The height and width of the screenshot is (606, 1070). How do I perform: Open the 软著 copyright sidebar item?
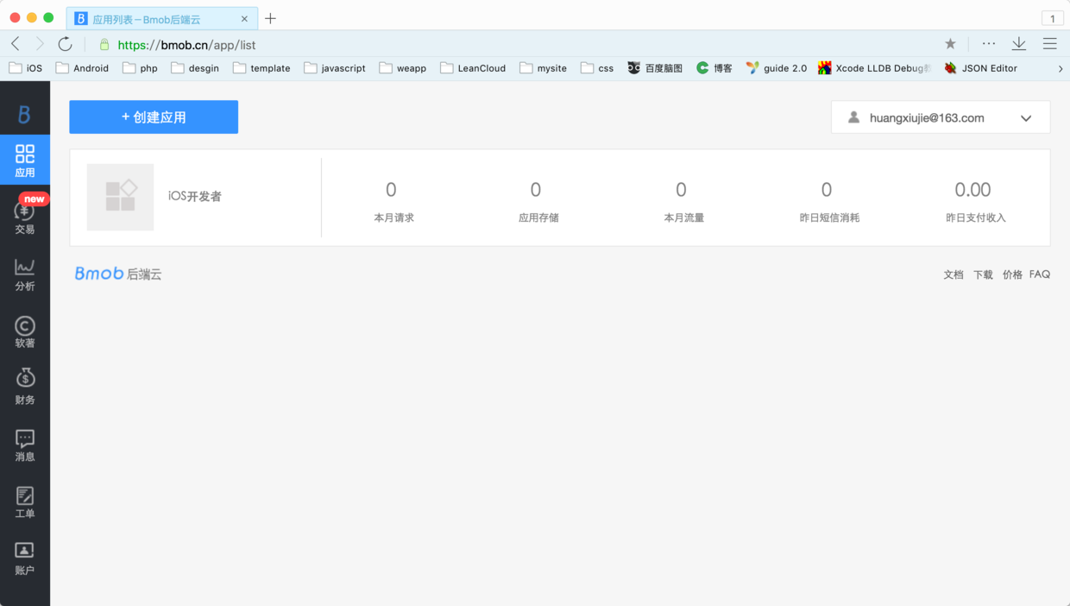25,331
